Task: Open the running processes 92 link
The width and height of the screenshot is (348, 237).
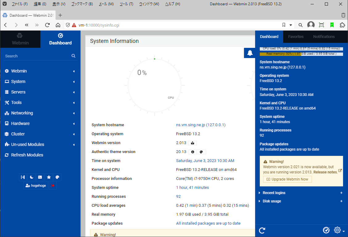Action: coord(178,196)
